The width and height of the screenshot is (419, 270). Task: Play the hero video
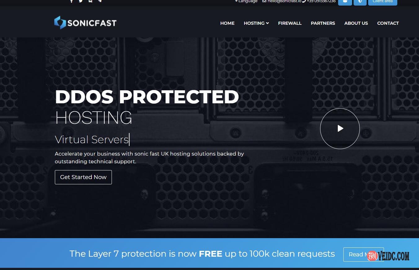click(x=340, y=128)
